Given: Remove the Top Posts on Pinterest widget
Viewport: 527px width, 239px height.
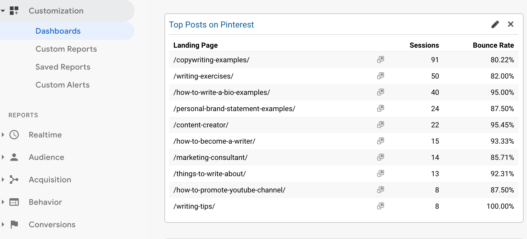Looking at the screenshot, I should pos(511,24).
